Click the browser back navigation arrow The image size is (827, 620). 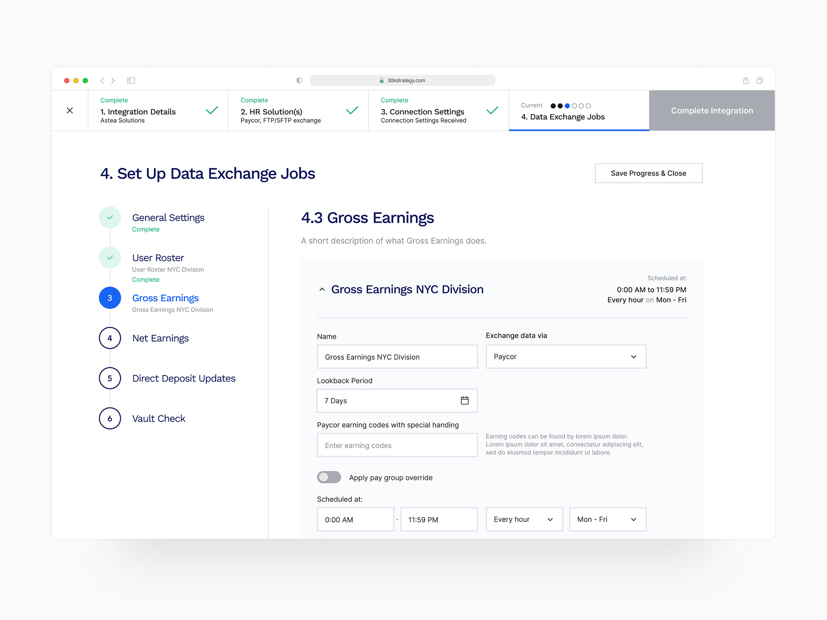102,80
